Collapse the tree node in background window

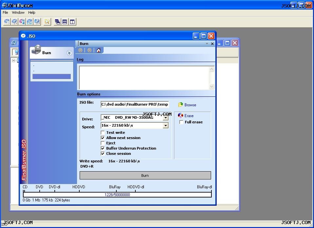coord(14,60)
